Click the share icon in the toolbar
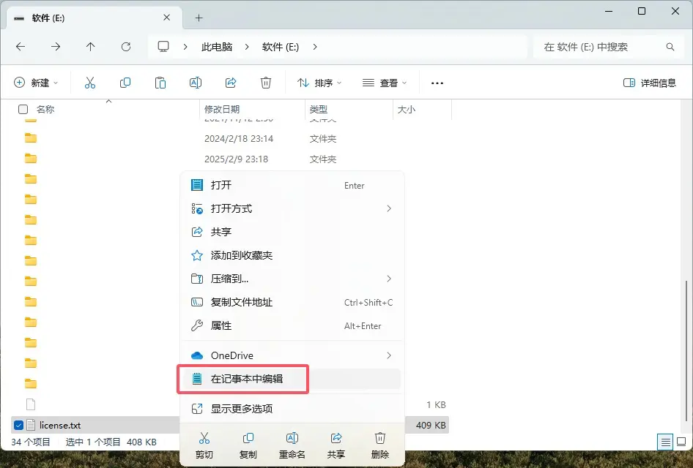 tap(231, 83)
